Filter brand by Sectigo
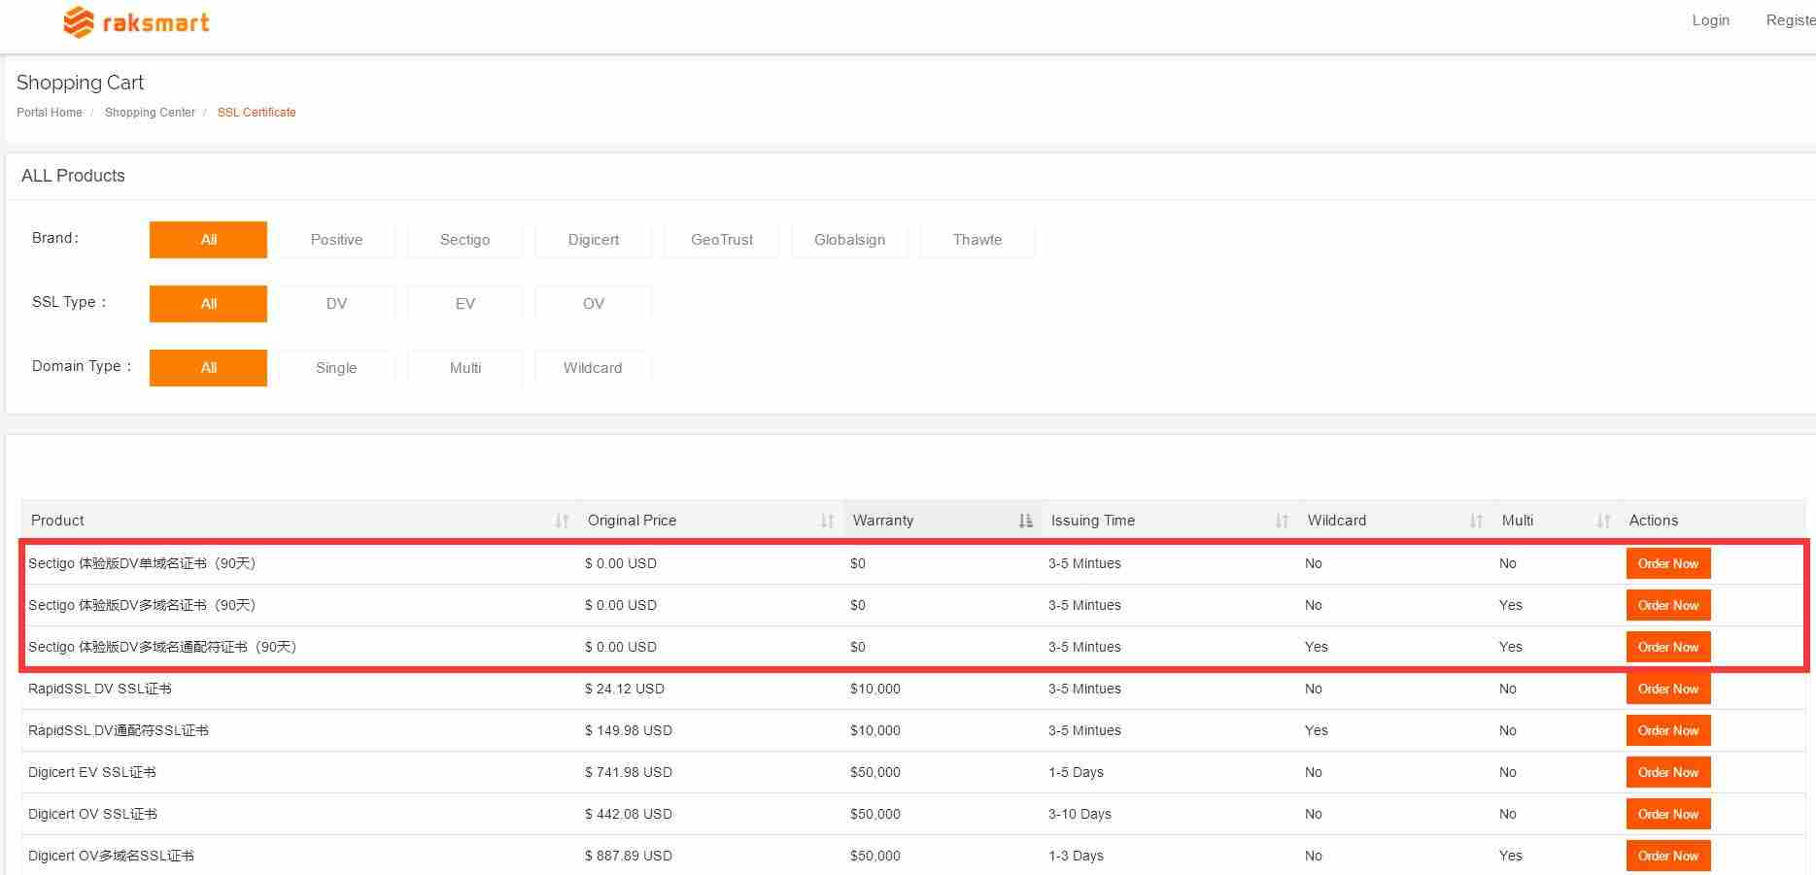Image resolution: width=1816 pixels, height=875 pixels. pyautogui.click(x=464, y=240)
